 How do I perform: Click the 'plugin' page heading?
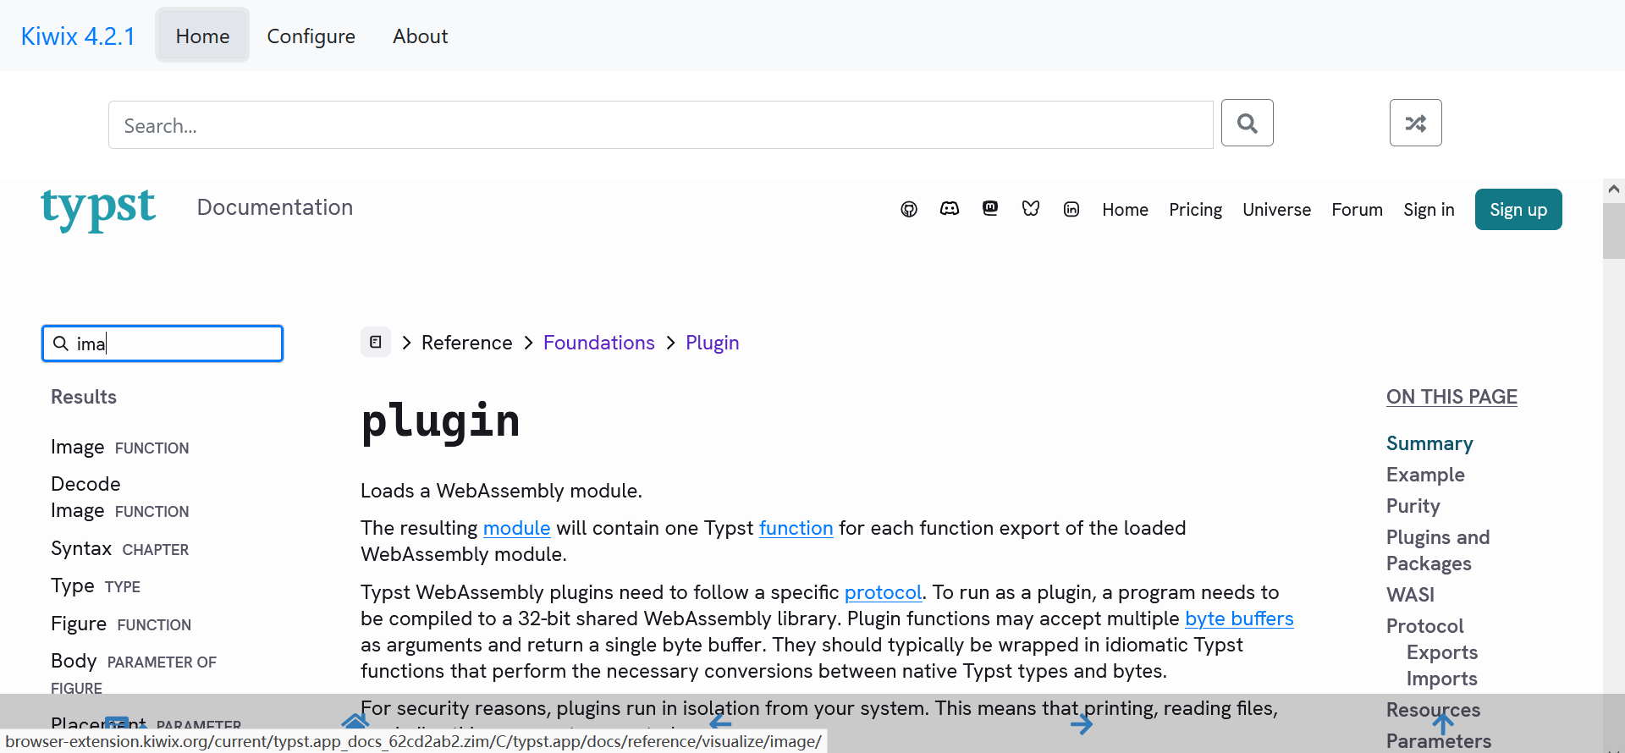pyautogui.click(x=440, y=421)
